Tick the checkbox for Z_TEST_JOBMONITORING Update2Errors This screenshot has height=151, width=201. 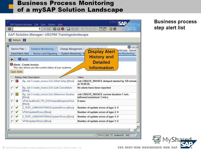click(12, 108)
